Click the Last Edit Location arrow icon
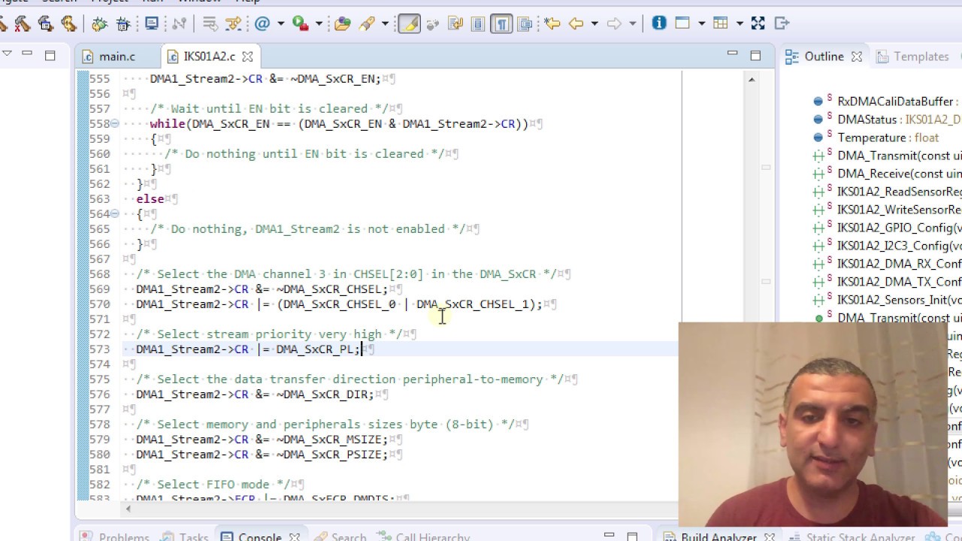The height and width of the screenshot is (541, 962). coord(552,24)
